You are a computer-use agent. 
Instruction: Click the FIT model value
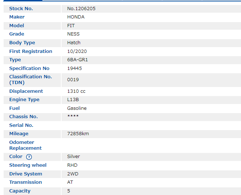71,26
